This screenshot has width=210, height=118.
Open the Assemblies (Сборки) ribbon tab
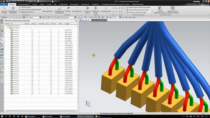click(x=34, y=4)
